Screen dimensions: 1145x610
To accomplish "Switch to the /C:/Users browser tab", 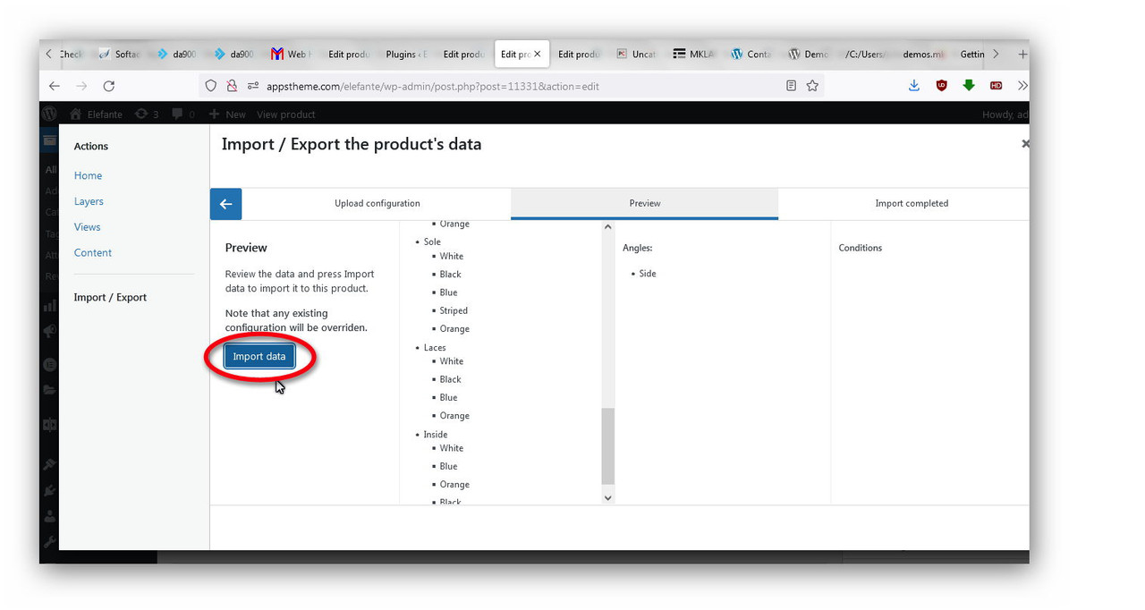I will click(x=865, y=54).
